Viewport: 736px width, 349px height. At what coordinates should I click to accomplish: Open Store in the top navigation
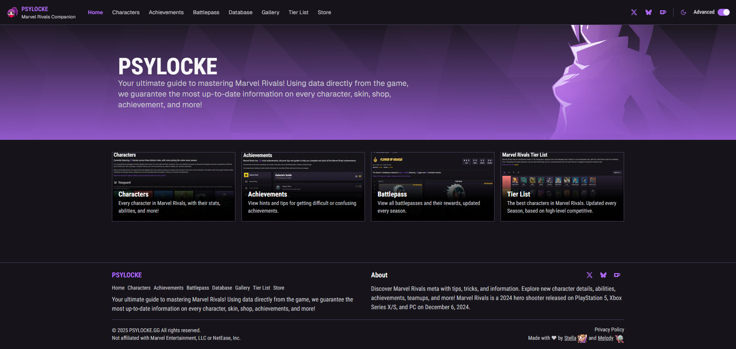pos(324,12)
